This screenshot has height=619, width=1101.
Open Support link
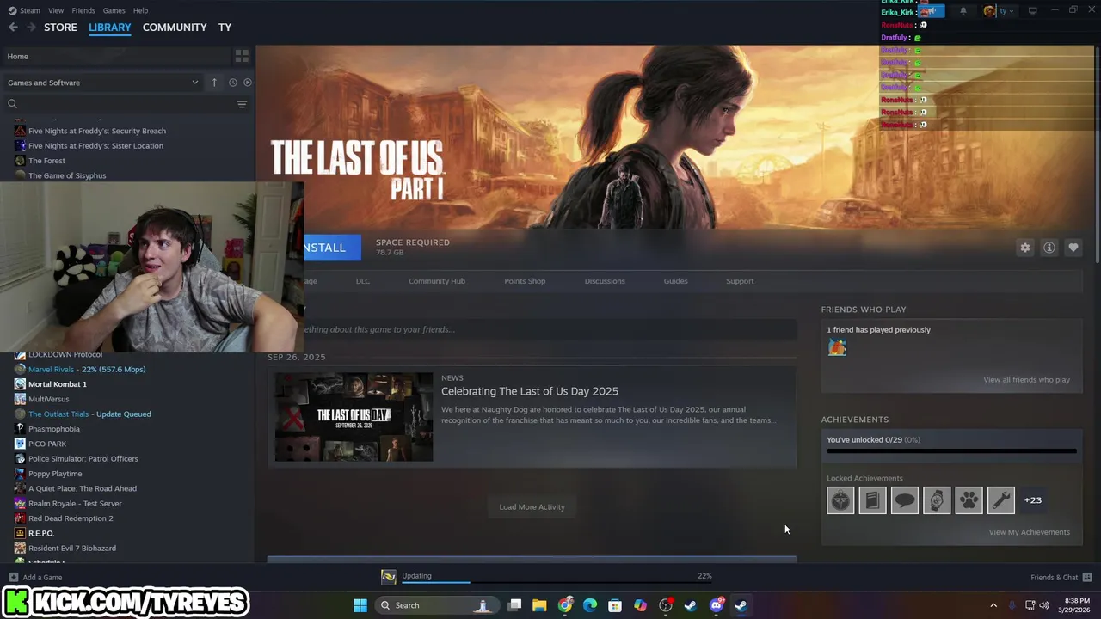(740, 281)
